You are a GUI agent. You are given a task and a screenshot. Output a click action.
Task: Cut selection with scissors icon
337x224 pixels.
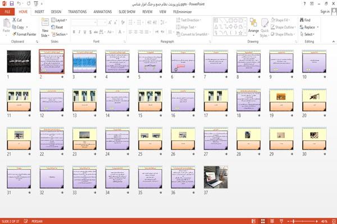[14, 20]
